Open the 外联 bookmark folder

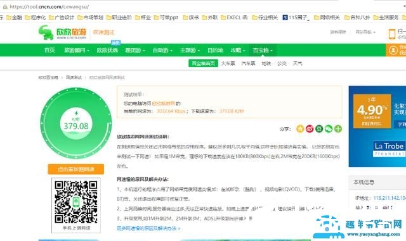click(210, 18)
